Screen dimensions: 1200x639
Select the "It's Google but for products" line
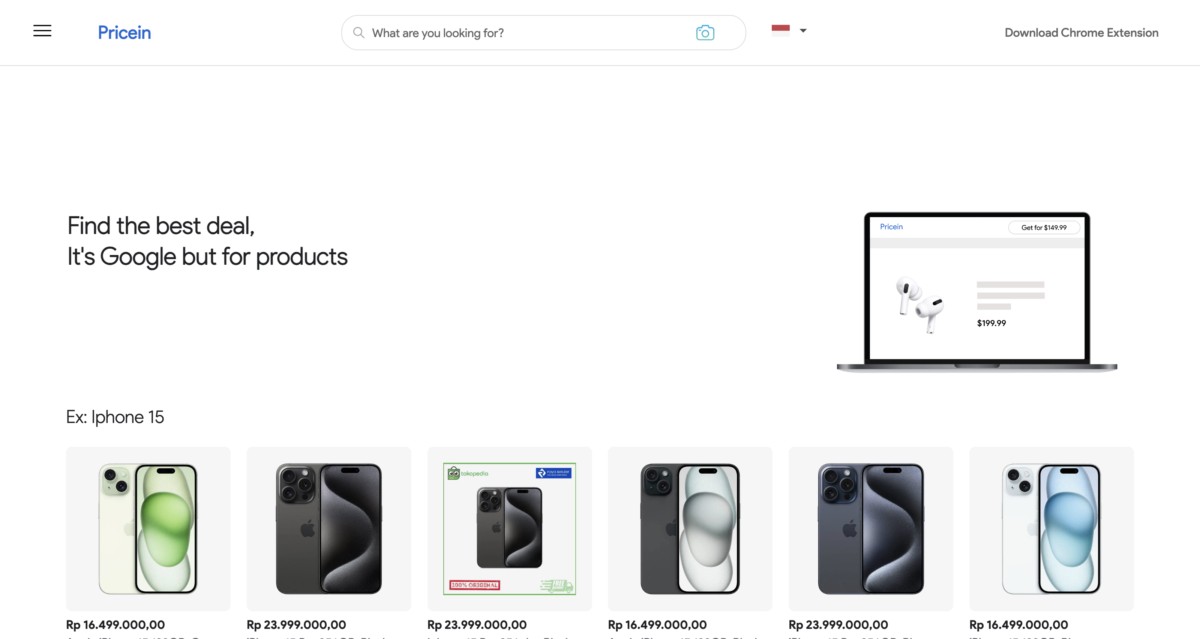click(x=207, y=256)
